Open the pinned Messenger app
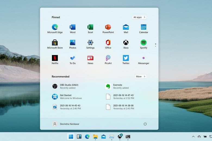This screenshot has height=141, width=212. coord(144,60)
